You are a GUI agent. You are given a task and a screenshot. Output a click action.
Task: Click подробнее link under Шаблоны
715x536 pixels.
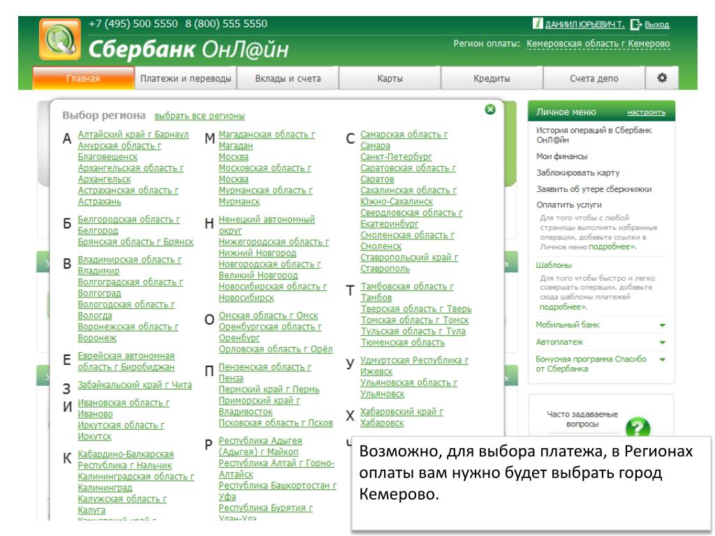point(563,307)
